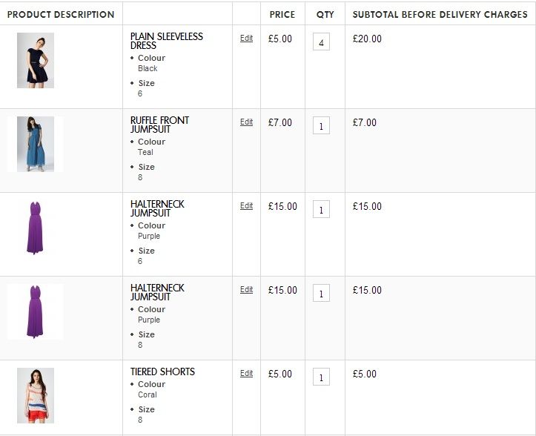This screenshot has width=536, height=436.
Task: Edit the size 8 Halterneck Jumpsuit
Action: point(246,290)
